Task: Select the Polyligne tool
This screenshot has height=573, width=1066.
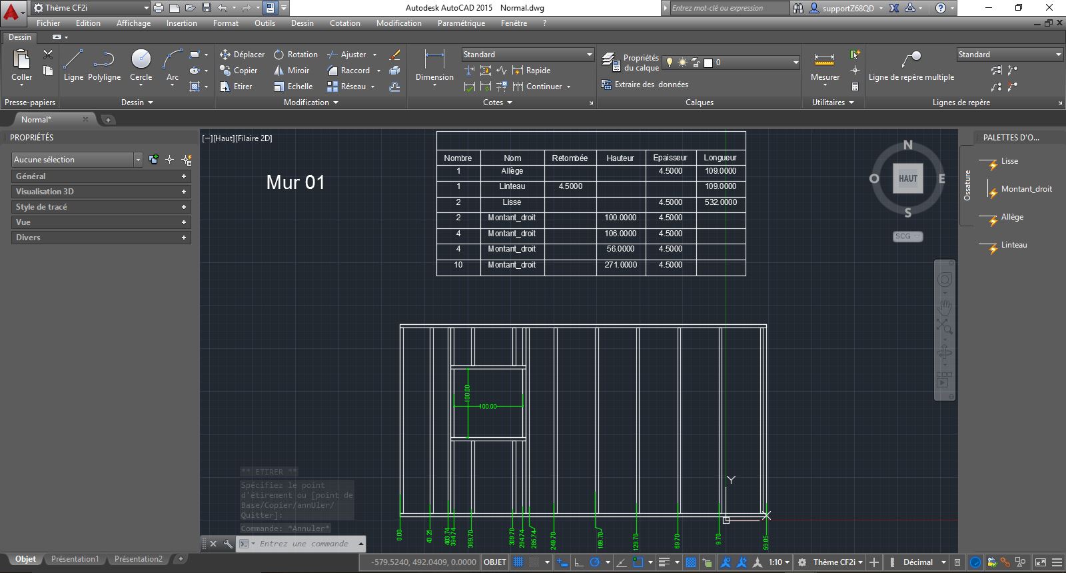Action: click(104, 65)
